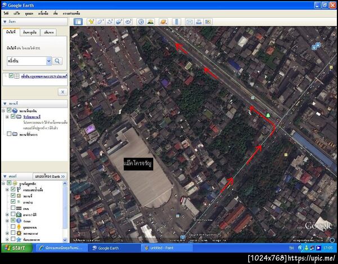
Task: Click the Roads layer icon
Action: coord(19,208)
